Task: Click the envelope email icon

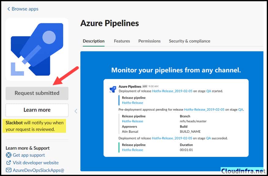Action: [x=9, y=170]
